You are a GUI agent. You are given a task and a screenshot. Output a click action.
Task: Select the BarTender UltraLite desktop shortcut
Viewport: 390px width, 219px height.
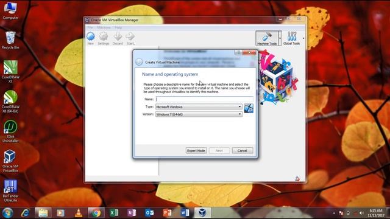coord(10,190)
